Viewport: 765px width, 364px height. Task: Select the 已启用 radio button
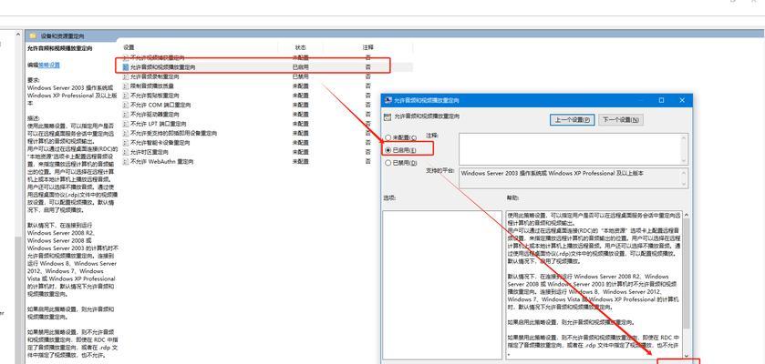pyautogui.click(x=388, y=150)
